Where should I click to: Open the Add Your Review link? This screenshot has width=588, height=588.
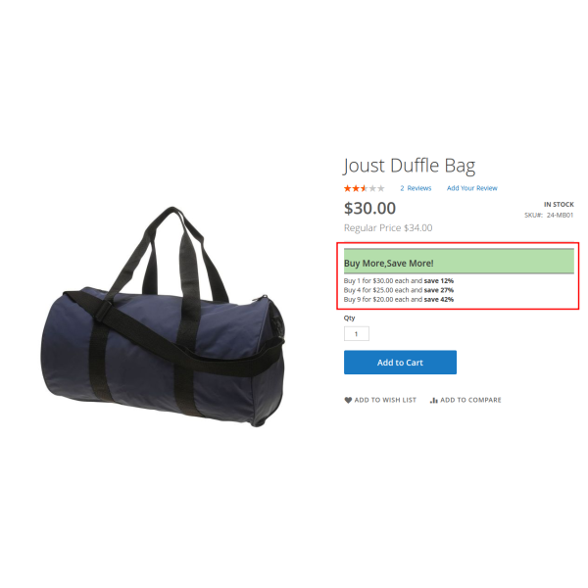(x=471, y=188)
